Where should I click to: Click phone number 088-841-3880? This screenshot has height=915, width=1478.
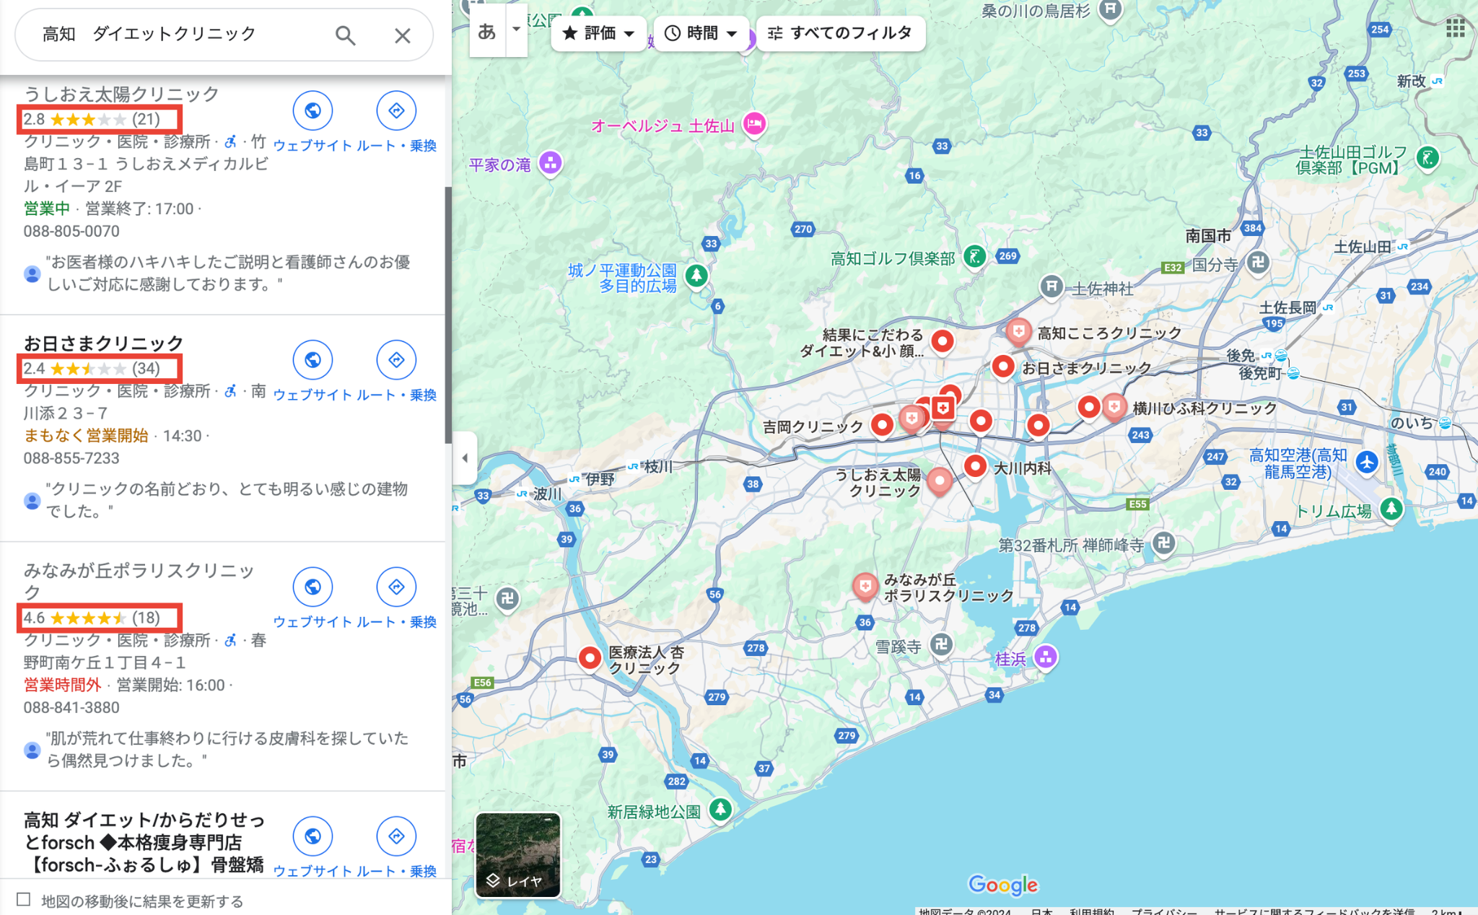click(x=71, y=707)
